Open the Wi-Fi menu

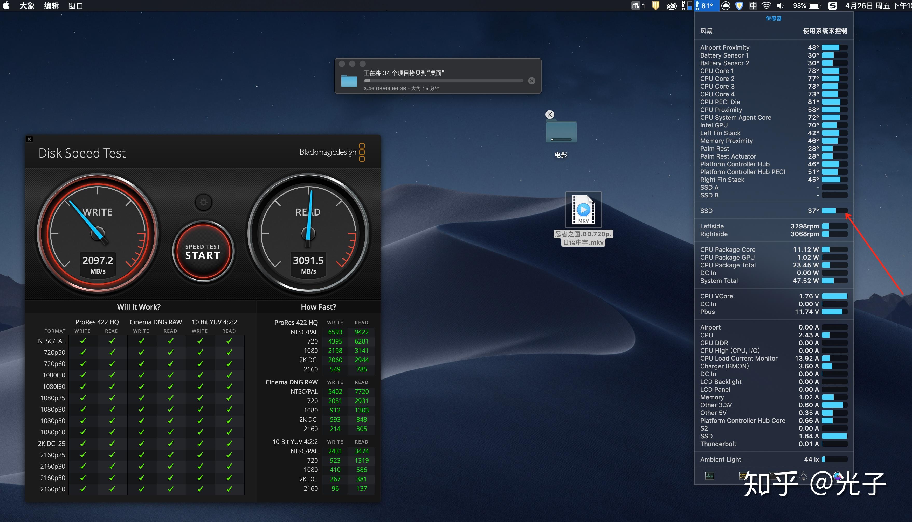tap(766, 6)
